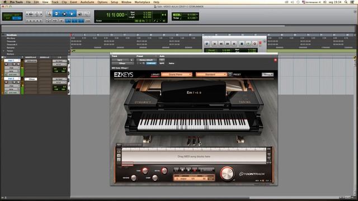The height and width of the screenshot is (201, 358).
Task: Open Inst 2 input path selector
Action: coord(60,79)
